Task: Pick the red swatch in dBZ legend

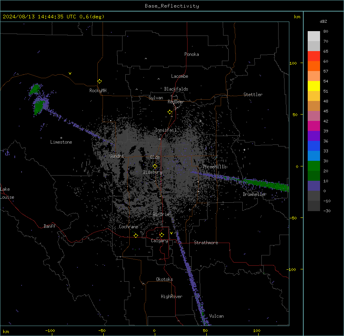Action: coord(314,56)
